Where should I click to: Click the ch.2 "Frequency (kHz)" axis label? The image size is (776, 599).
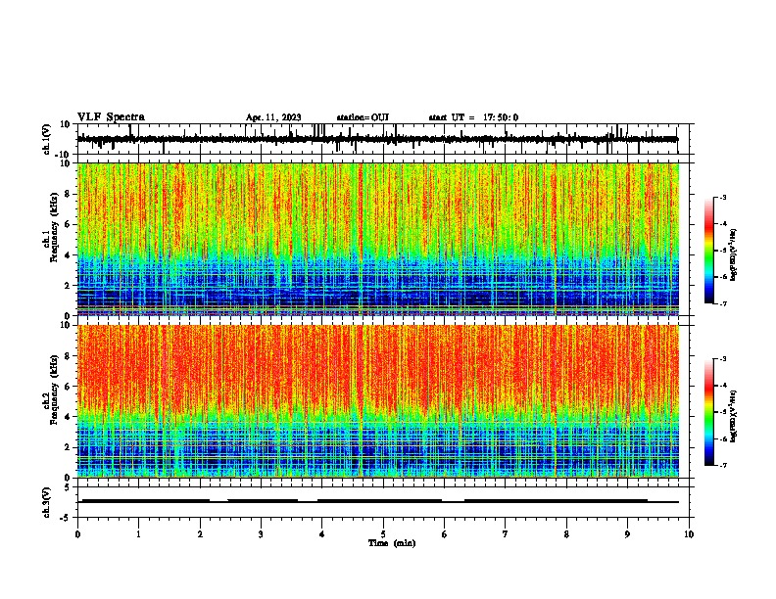pyautogui.click(x=53, y=390)
